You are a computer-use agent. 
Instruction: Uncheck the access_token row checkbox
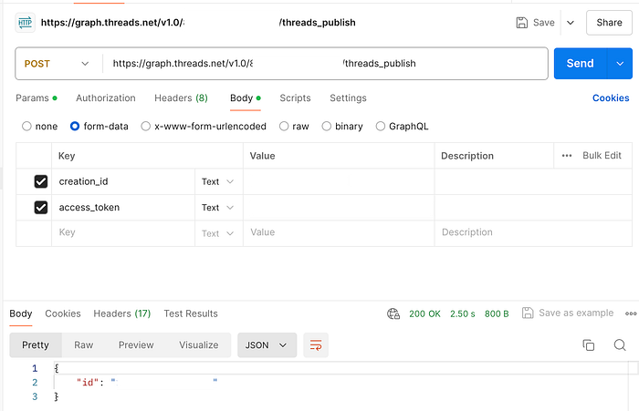coord(41,208)
